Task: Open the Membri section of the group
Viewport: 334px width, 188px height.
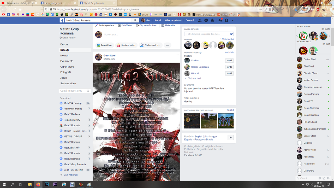Action: 64,56
